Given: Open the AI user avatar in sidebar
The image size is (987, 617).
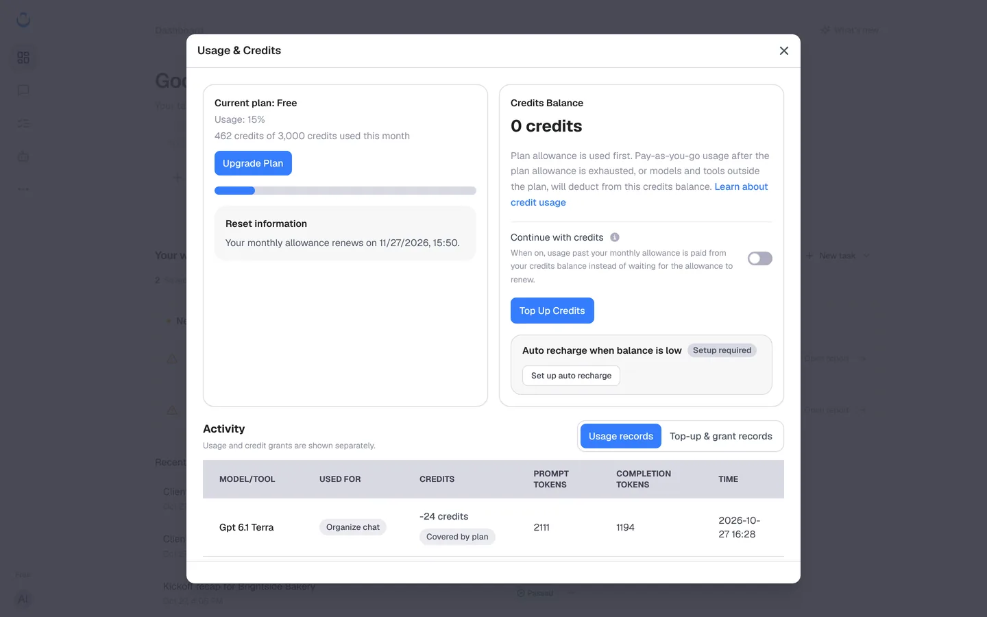Looking at the screenshot, I should coord(23,599).
